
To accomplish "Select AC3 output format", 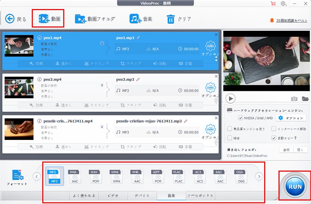I will [200, 176].
